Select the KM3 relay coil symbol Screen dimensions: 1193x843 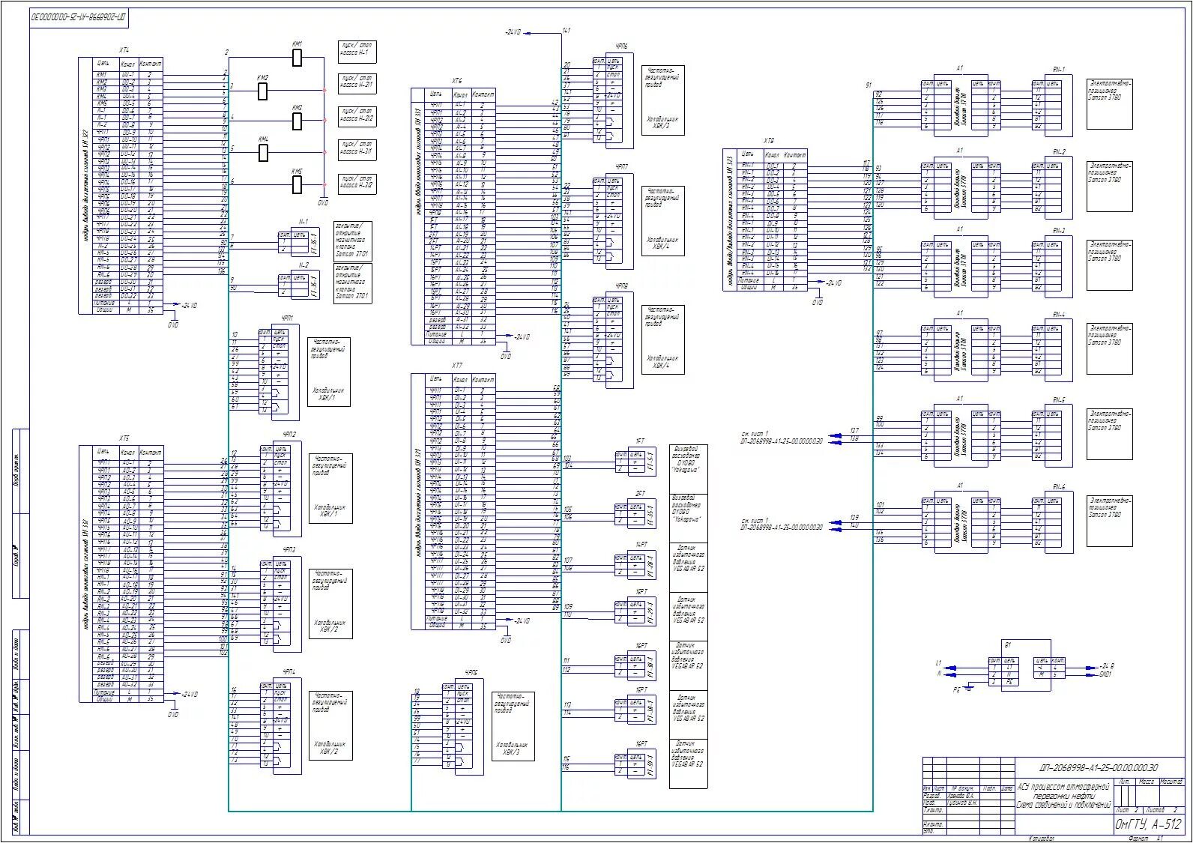(298, 123)
